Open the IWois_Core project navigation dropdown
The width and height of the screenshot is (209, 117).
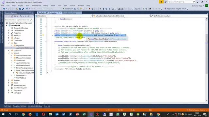64,16
